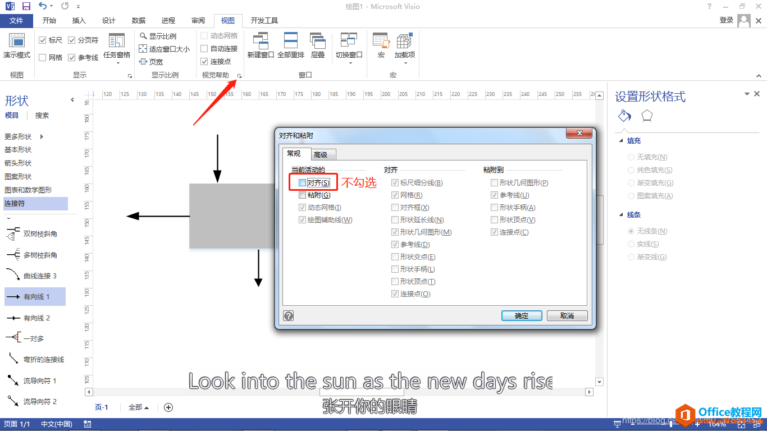Click the language indicator 中文(中国)

click(56, 424)
